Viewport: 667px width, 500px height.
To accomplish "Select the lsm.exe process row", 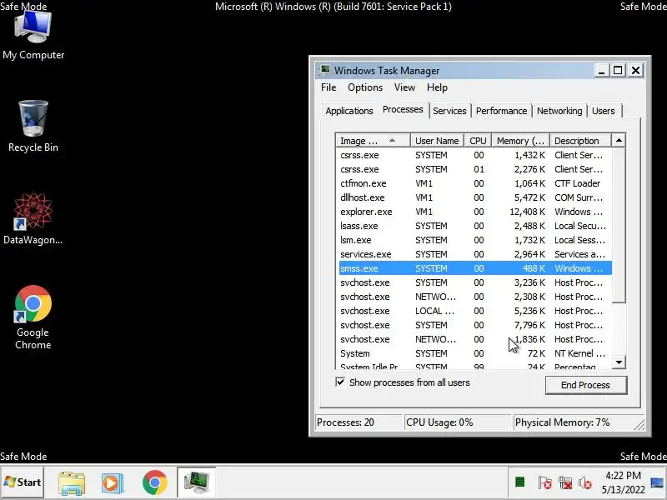I will click(475, 240).
